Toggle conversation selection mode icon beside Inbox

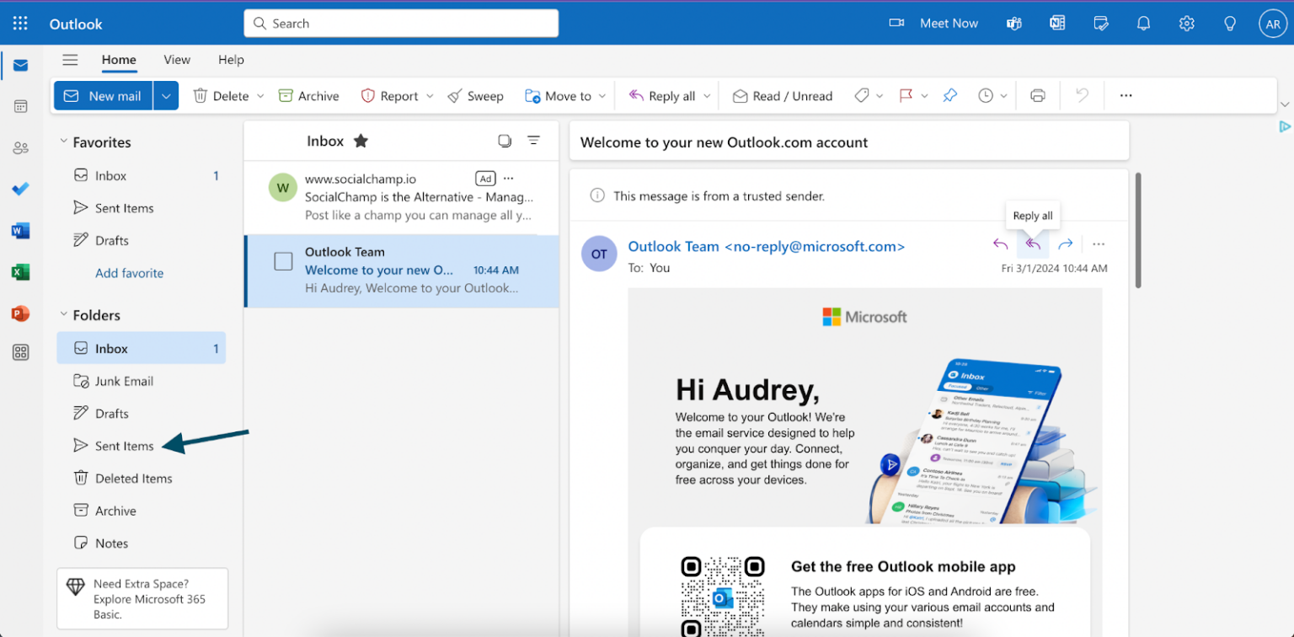[x=505, y=141]
